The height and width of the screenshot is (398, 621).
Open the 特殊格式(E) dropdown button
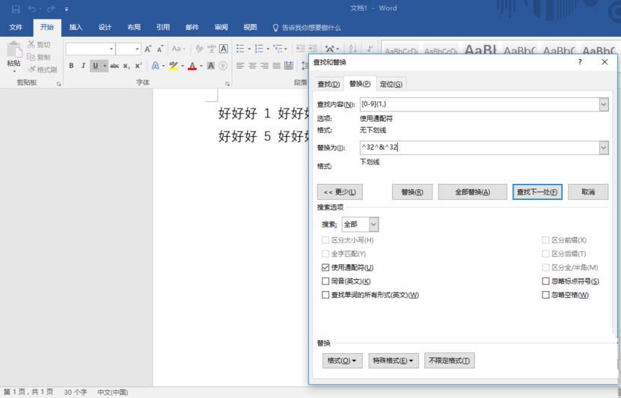pyautogui.click(x=394, y=361)
